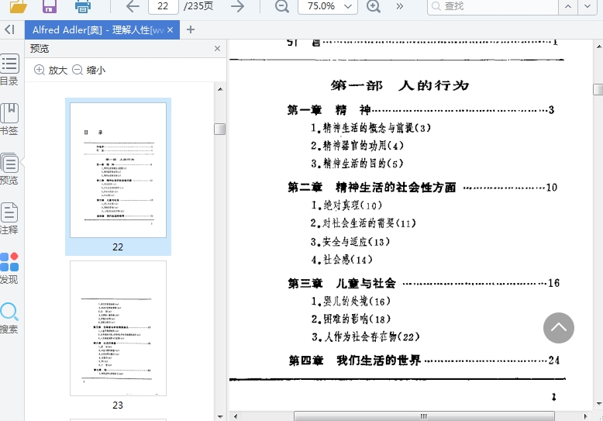Open the 搜索 search sidebar
603x421 pixels.
point(9,318)
